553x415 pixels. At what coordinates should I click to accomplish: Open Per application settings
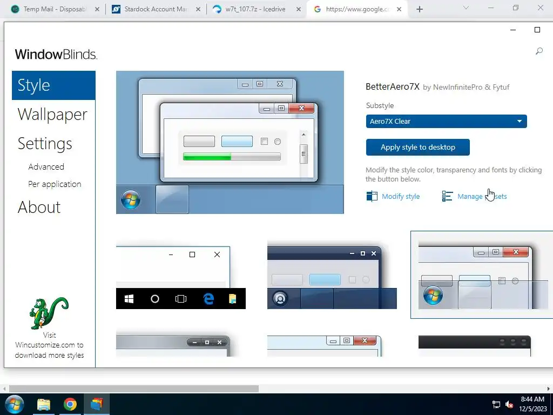pyautogui.click(x=55, y=184)
